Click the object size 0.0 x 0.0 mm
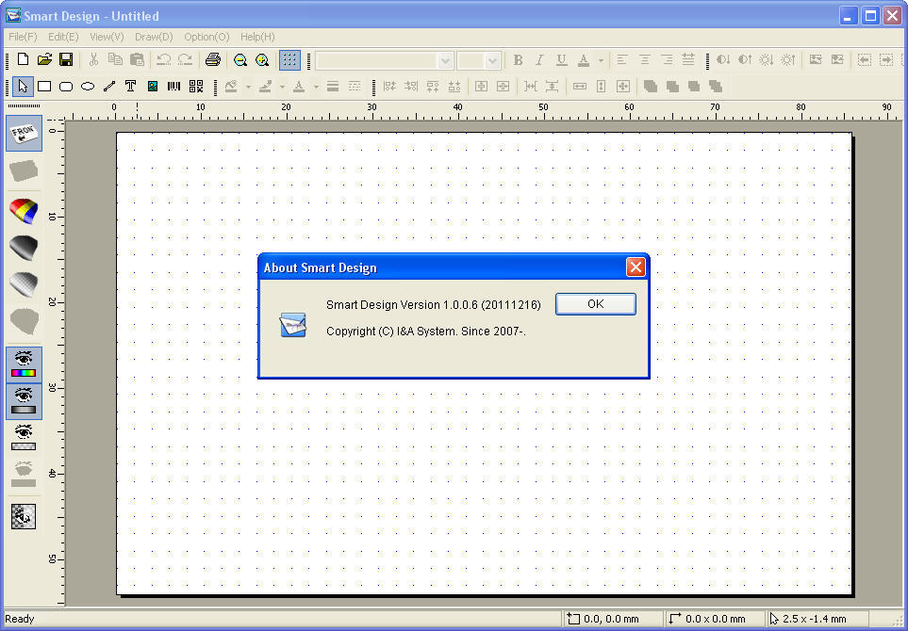Screen dimensions: 908x631 click(x=715, y=619)
